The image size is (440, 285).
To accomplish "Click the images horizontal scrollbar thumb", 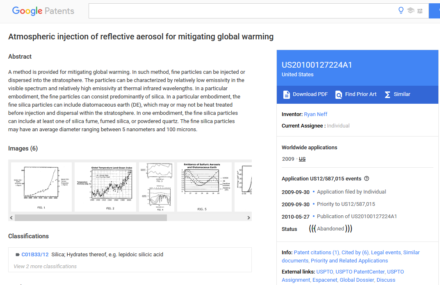I will (91, 218).
